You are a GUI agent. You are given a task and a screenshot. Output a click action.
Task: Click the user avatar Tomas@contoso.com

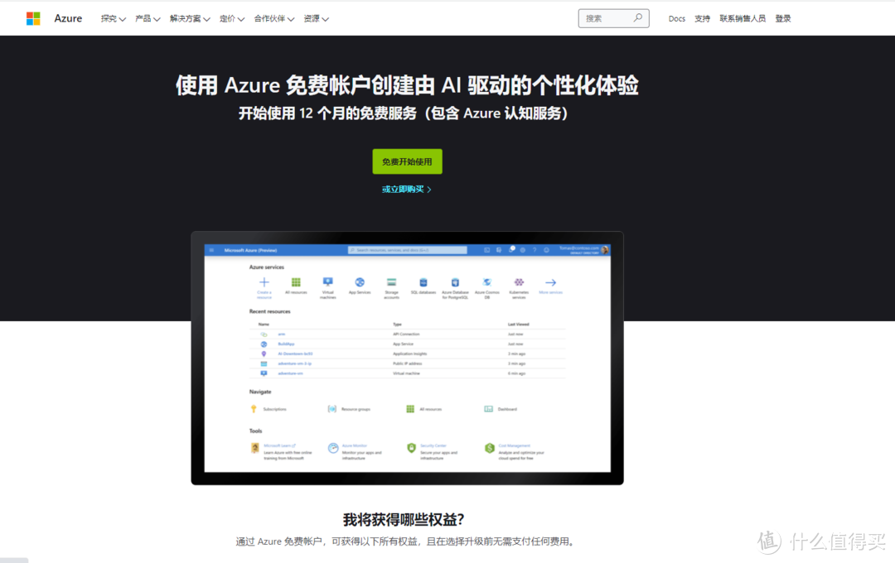coord(604,250)
